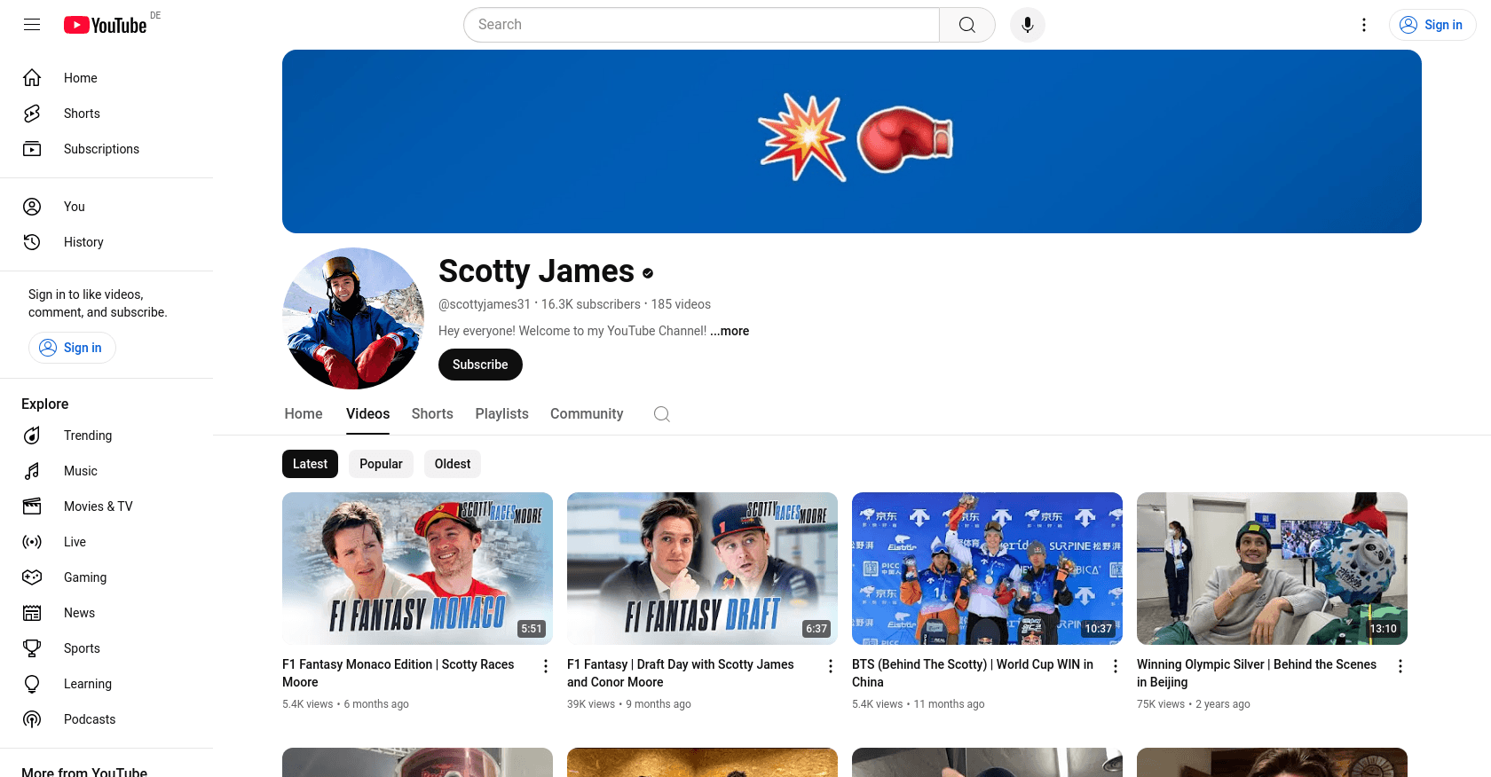Open Gaming in the Explore section
Viewport: 1491px width, 777px height.
[85, 577]
